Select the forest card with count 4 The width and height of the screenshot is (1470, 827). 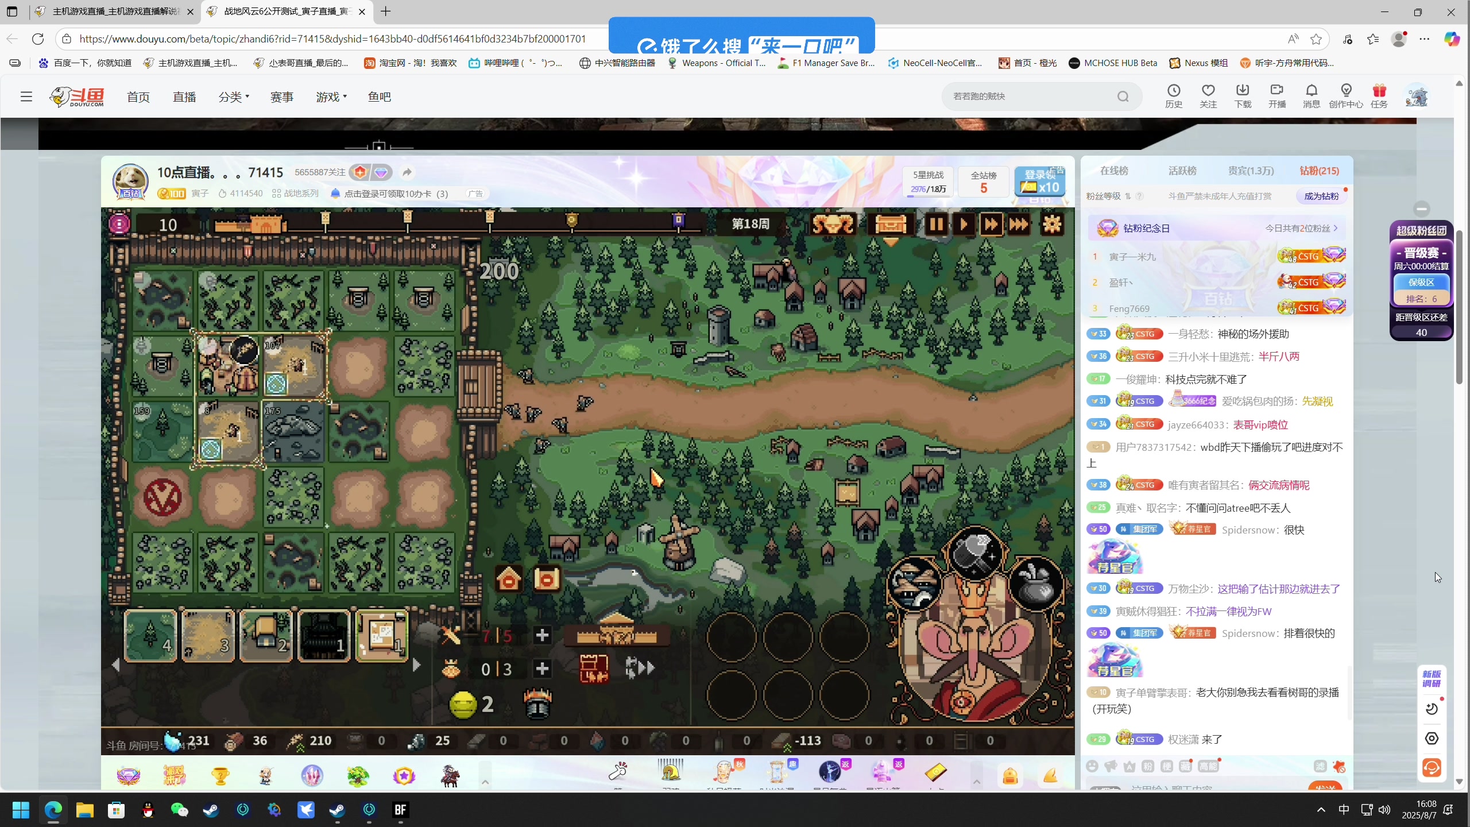point(150,636)
